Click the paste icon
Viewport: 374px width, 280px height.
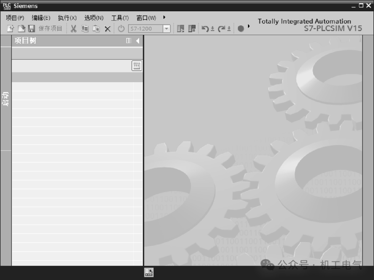(96, 29)
